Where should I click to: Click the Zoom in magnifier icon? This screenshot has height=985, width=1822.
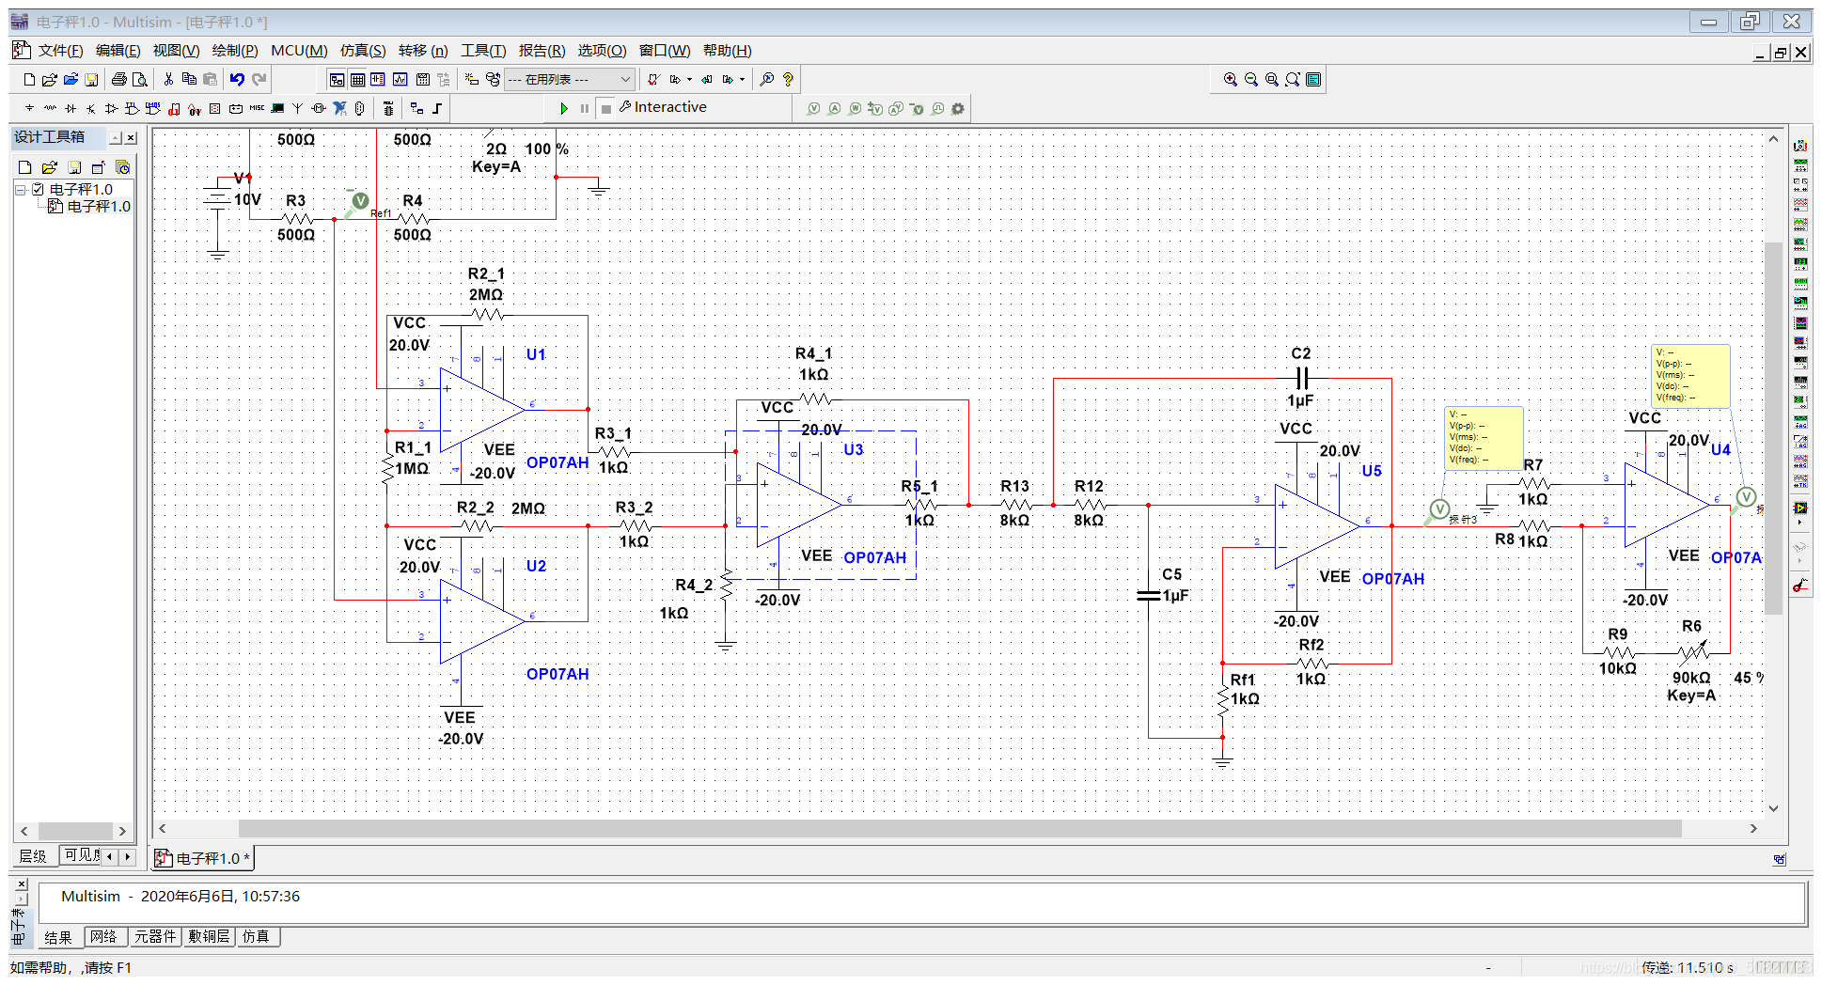pos(1231,80)
